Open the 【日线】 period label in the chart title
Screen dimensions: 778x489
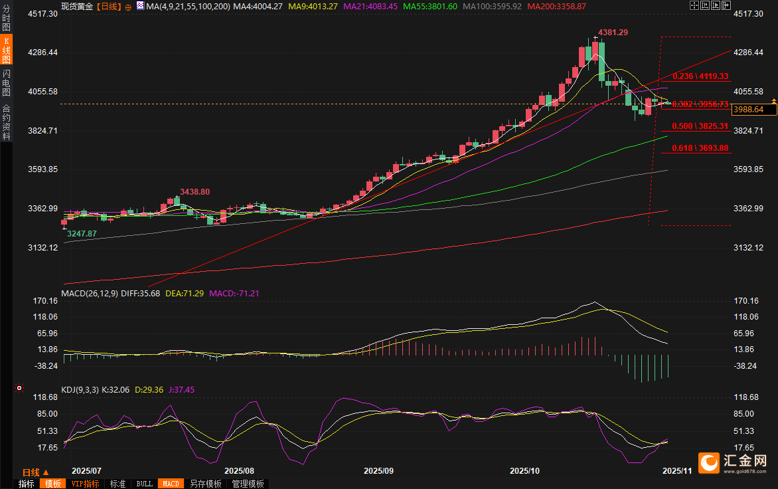point(108,6)
